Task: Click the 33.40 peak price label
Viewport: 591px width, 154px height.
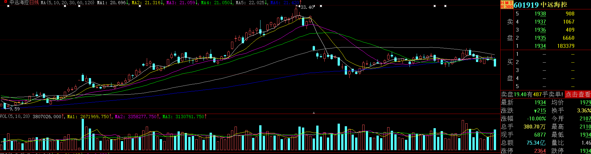Action: coord(307,7)
